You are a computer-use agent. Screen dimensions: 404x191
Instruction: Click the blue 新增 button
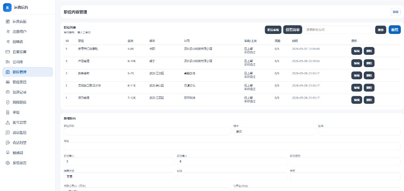tap(395, 30)
